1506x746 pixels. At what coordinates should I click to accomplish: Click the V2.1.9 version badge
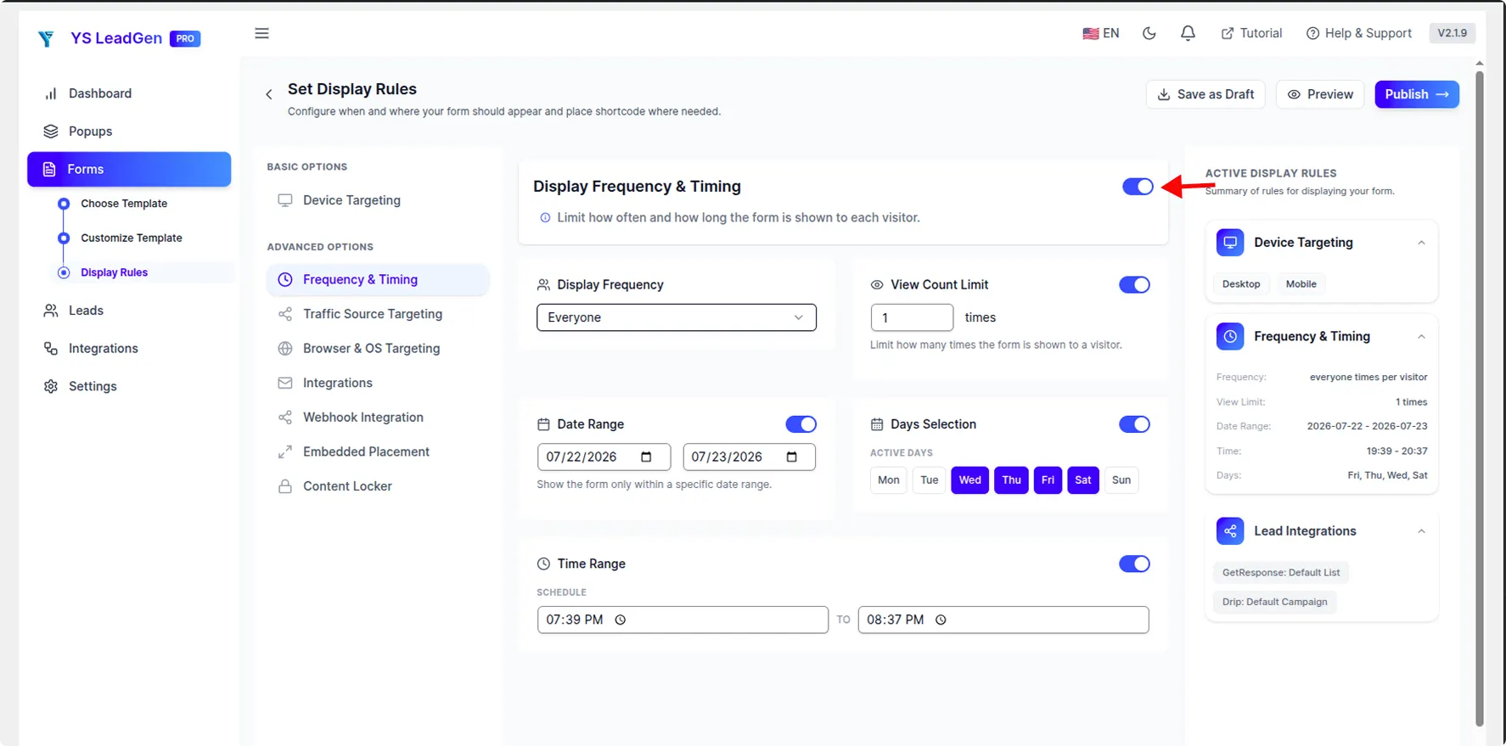1452,33
